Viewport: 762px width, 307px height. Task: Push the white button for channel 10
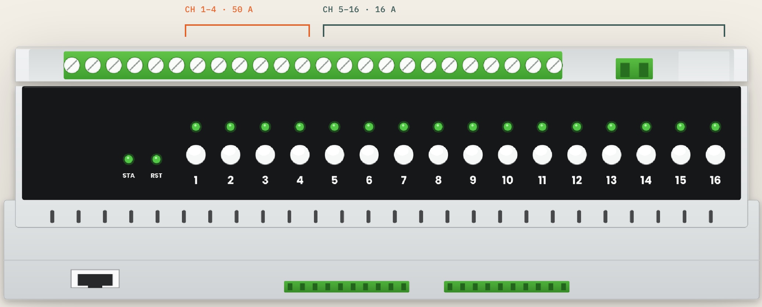[x=507, y=155]
